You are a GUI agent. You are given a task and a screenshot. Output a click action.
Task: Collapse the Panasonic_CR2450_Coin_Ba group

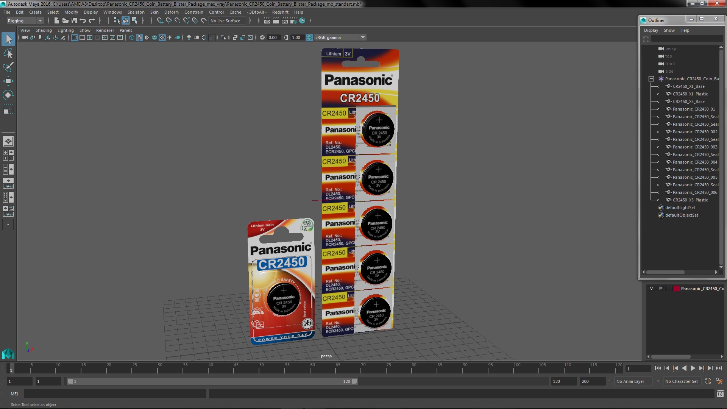pyautogui.click(x=651, y=79)
